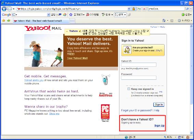Viewport: 194px width, 140px height.
Task: Click the Norton AntiVirus logo
Action: tap(105, 95)
